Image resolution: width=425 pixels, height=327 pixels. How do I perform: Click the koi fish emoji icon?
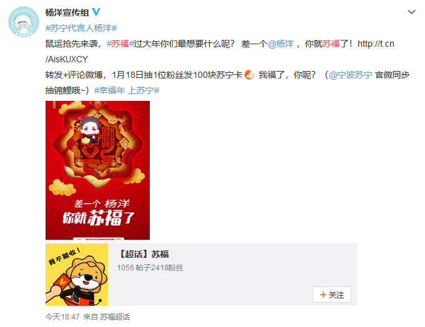click(250, 75)
